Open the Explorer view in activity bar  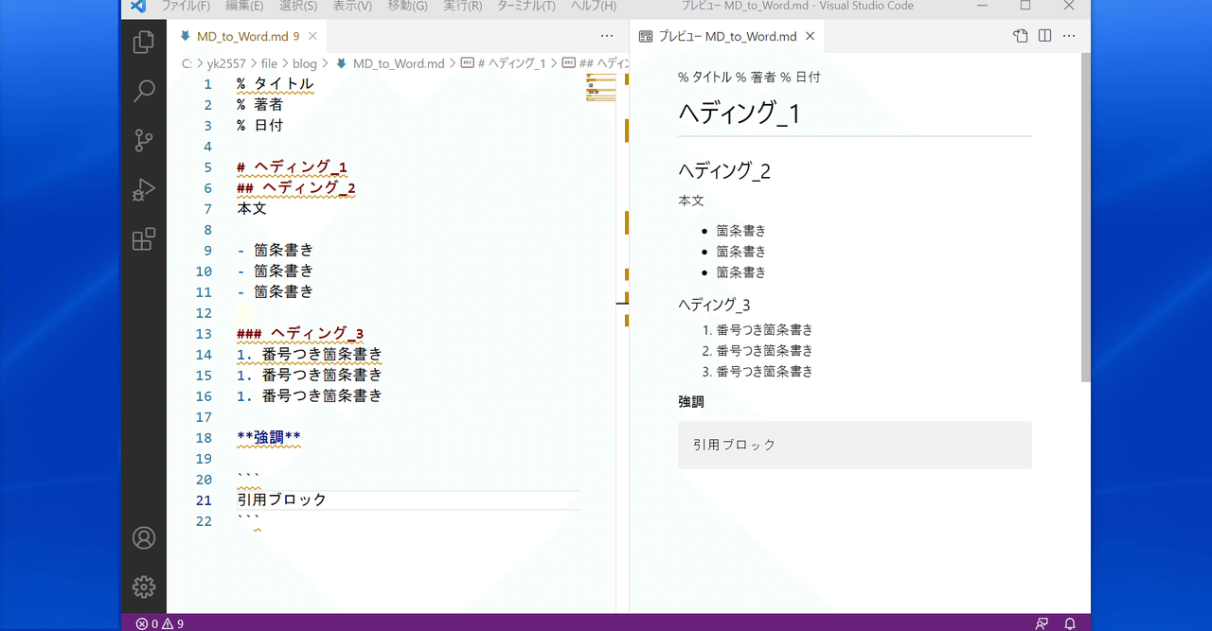pyautogui.click(x=144, y=43)
